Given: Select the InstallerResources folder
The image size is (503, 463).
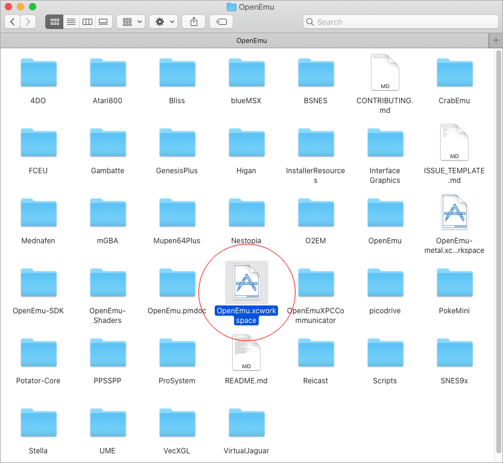Looking at the screenshot, I should pyautogui.click(x=315, y=142).
